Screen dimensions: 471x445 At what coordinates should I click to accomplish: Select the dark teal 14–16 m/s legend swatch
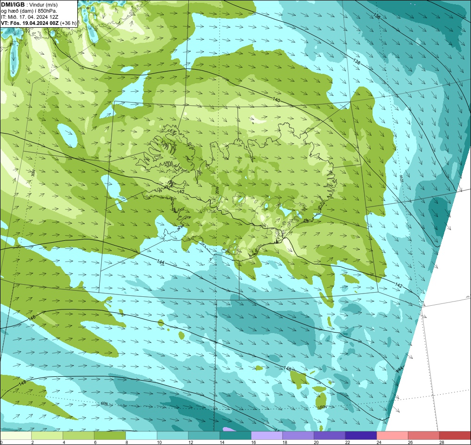(235, 436)
